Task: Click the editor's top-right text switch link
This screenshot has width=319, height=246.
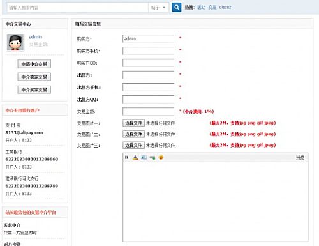Action: point(300,158)
